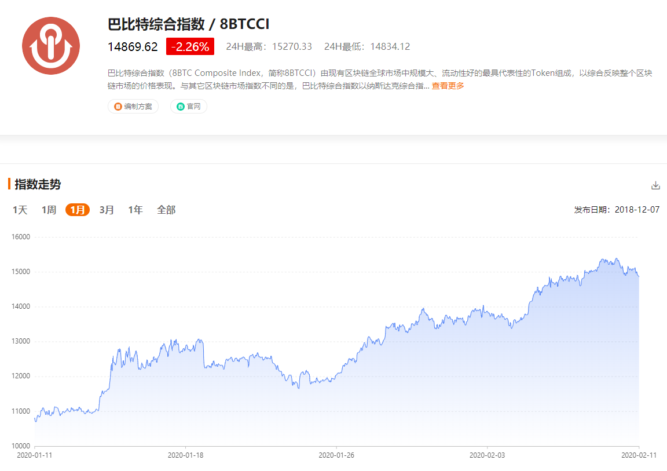Switch chart range to 1周

[x=49, y=210]
